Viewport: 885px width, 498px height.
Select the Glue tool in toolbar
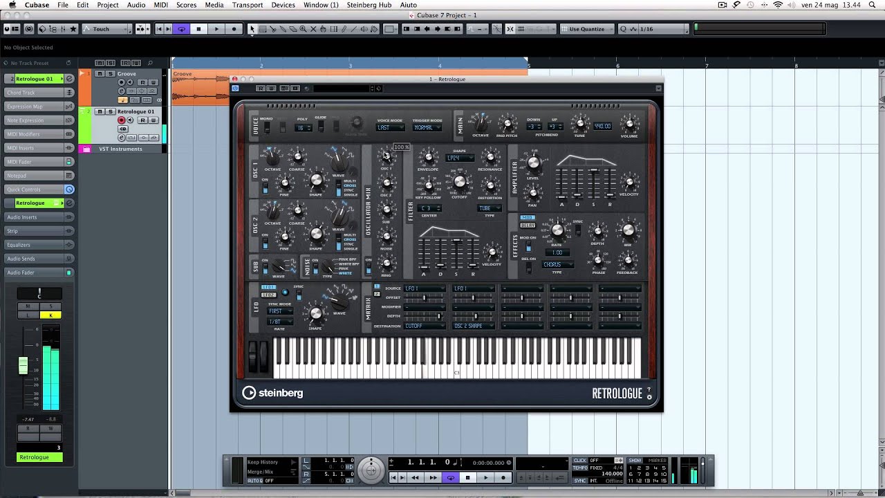pyautogui.click(x=283, y=29)
